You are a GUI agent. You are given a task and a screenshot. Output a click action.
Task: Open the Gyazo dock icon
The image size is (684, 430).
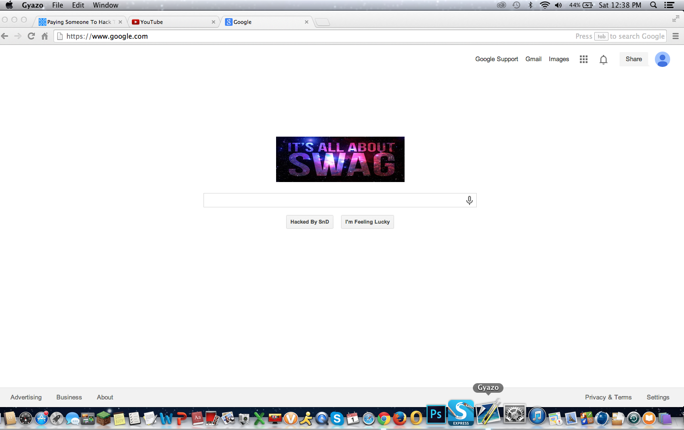(x=488, y=413)
